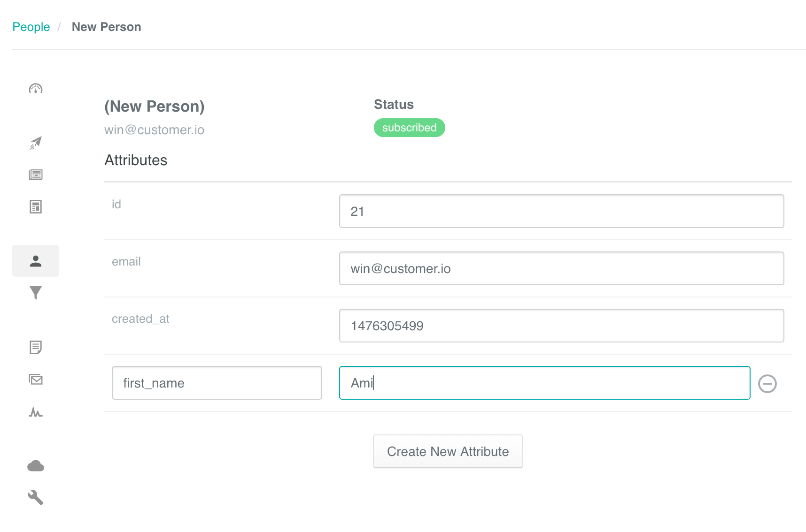The height and width of the screenshot is (532, 806).
Task: Click the New Person breadcrumb text
Action: click(107, 27)
